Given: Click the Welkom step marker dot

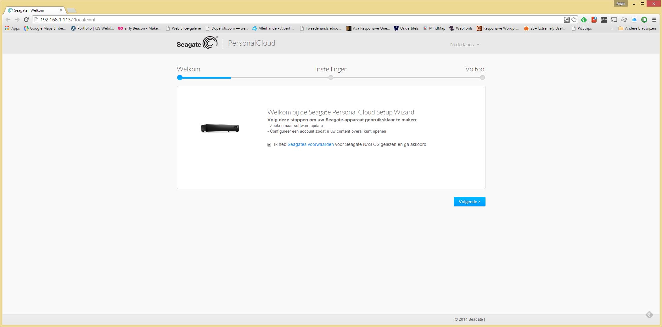Looking at the screenshot, I should [x=180, y=78].
